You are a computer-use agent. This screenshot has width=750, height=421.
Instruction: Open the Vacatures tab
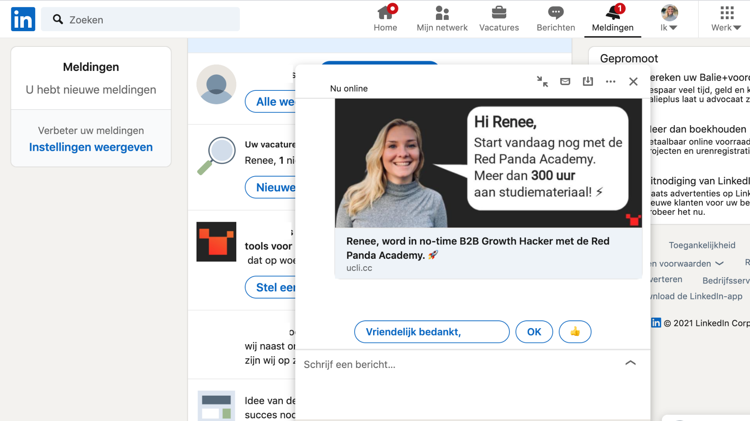tap(499, 19)
